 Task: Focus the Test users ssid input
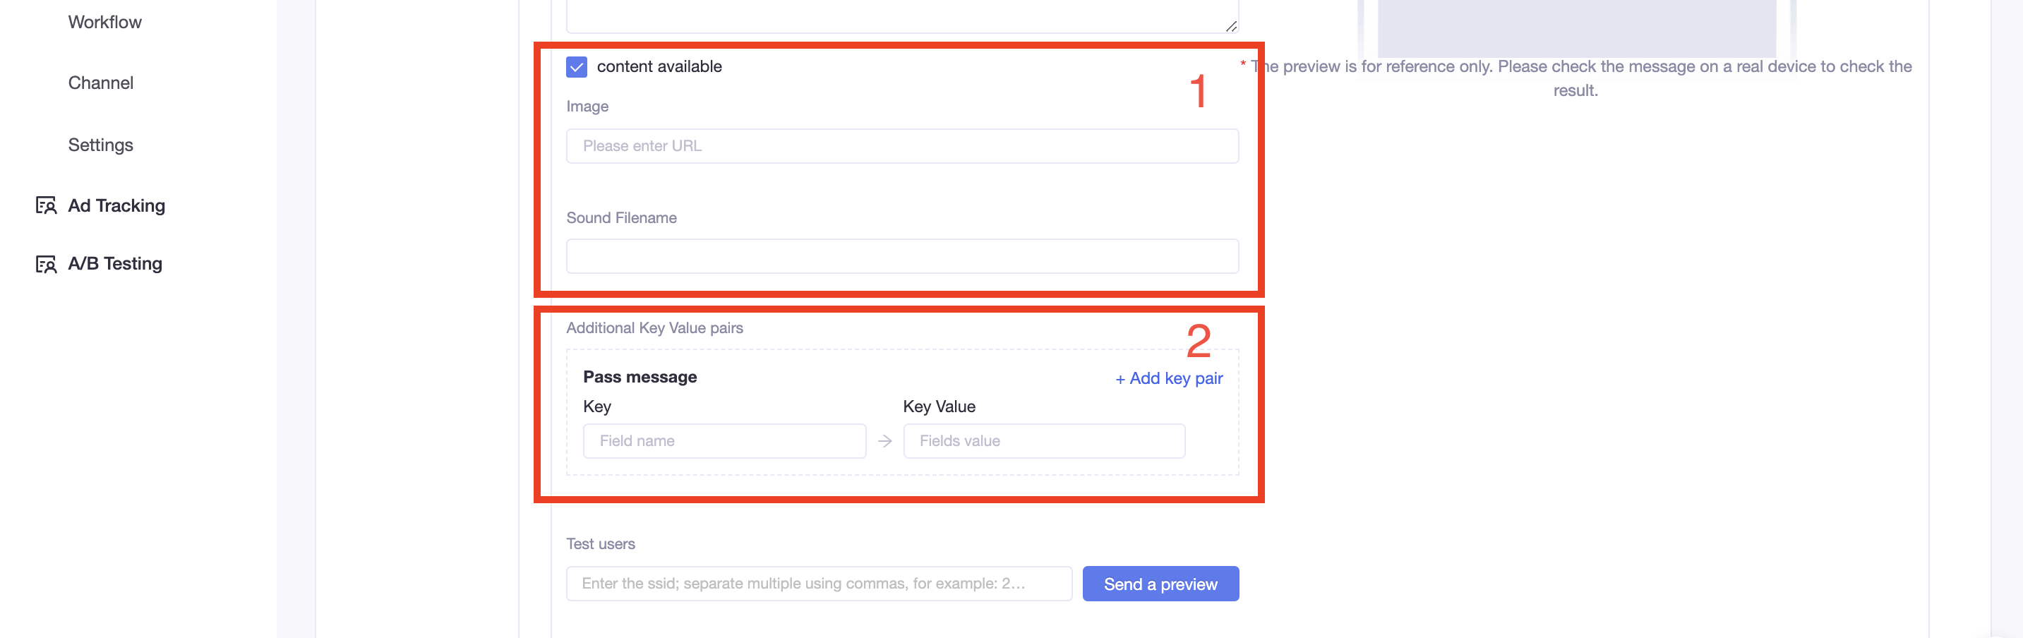point(819,583)
